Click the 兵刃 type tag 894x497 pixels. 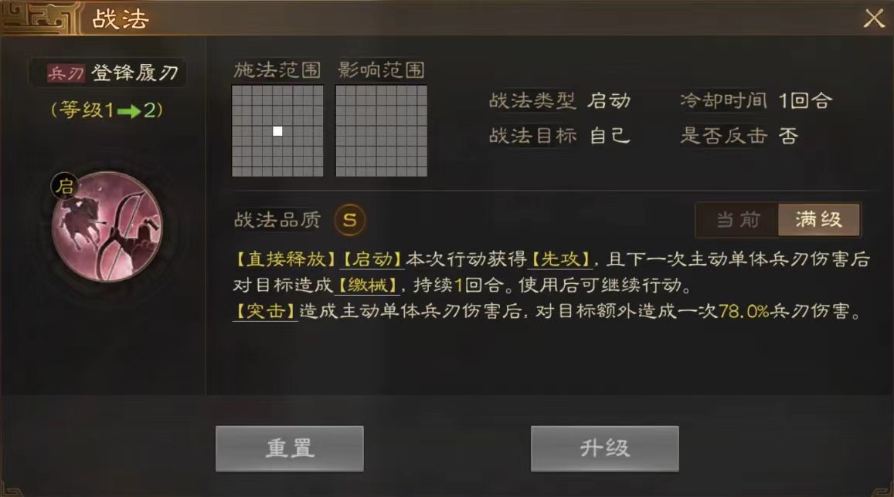(66, 73)
